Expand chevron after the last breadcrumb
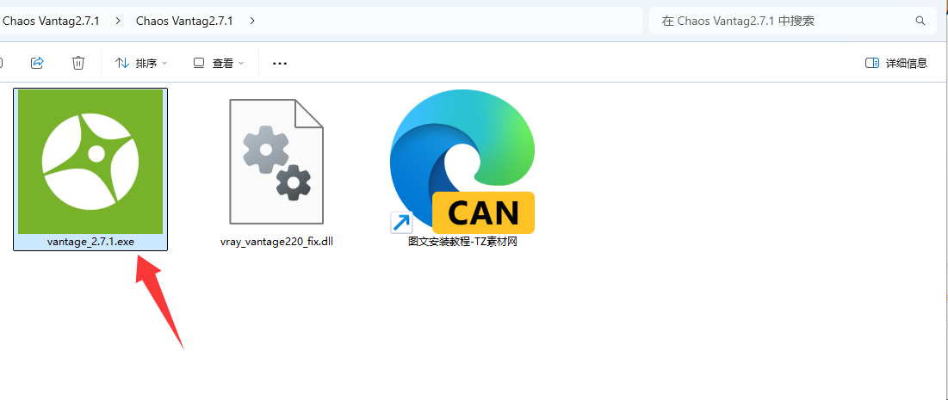 click(252, 21)
